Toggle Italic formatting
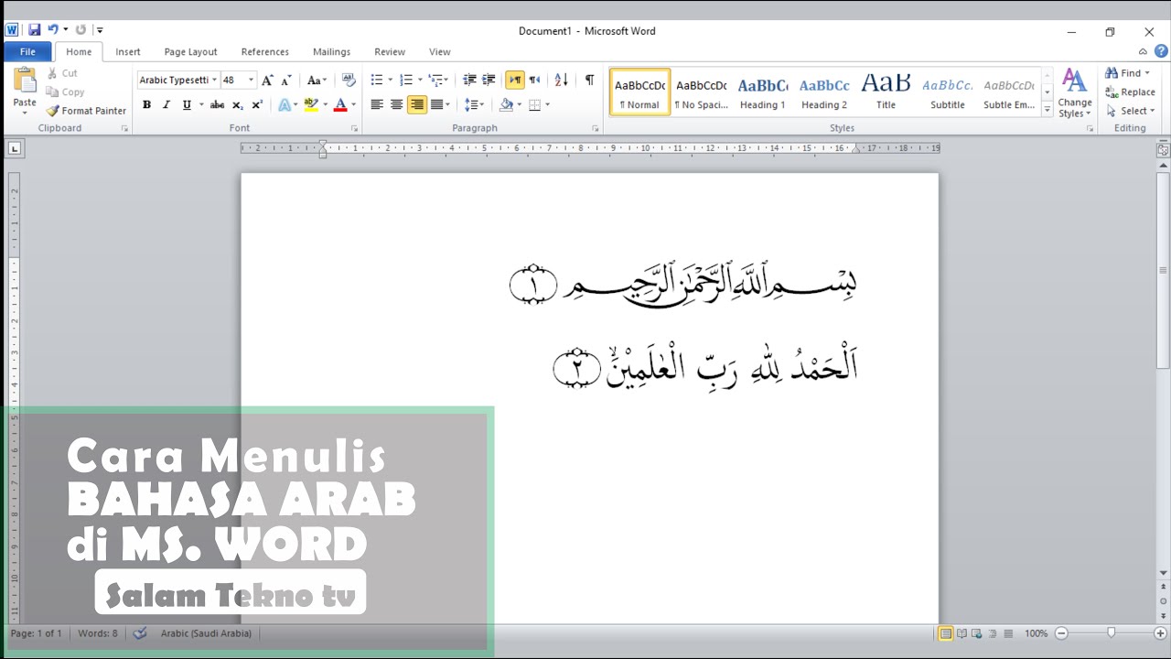The image size is (1171, 659). click(167, 105)
